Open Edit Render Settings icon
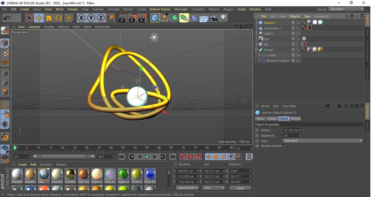The width and height of the screenshot is (372, 197). (142, 18)
